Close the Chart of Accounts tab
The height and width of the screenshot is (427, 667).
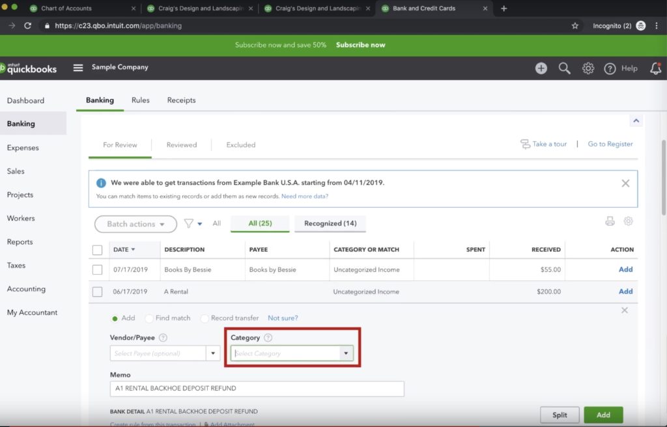(134, 8)
